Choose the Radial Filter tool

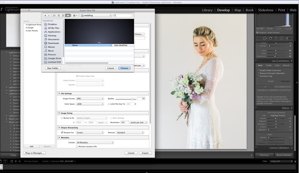(281, 38)
